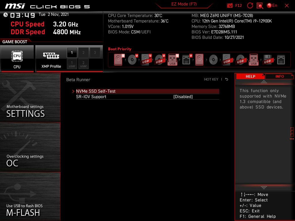295x221 pixels.
Task: Click the clock time 03:49
Action: [22, 15]
